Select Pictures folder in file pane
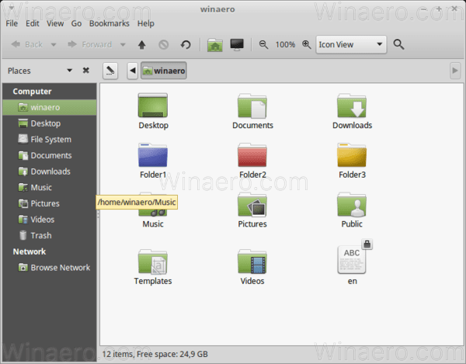466x364 pixels. (x=252, y=205)
